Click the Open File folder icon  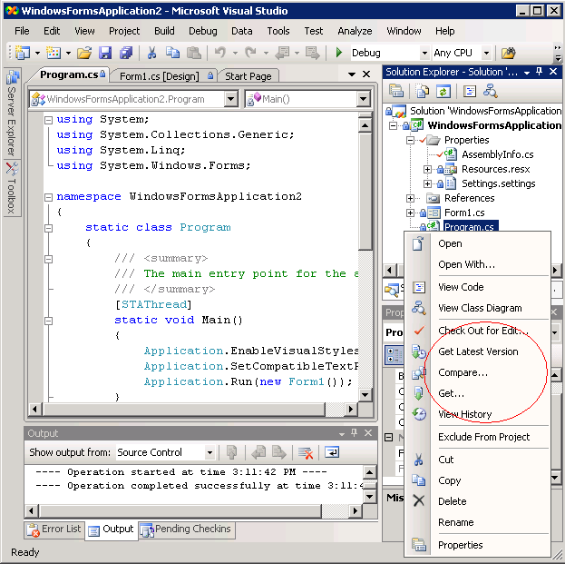(x=84, y=53)
